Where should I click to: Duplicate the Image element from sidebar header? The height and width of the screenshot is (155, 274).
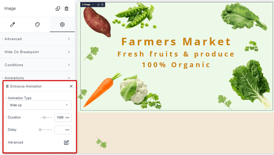58,9
